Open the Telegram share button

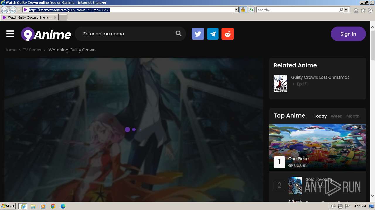point(213,34)
